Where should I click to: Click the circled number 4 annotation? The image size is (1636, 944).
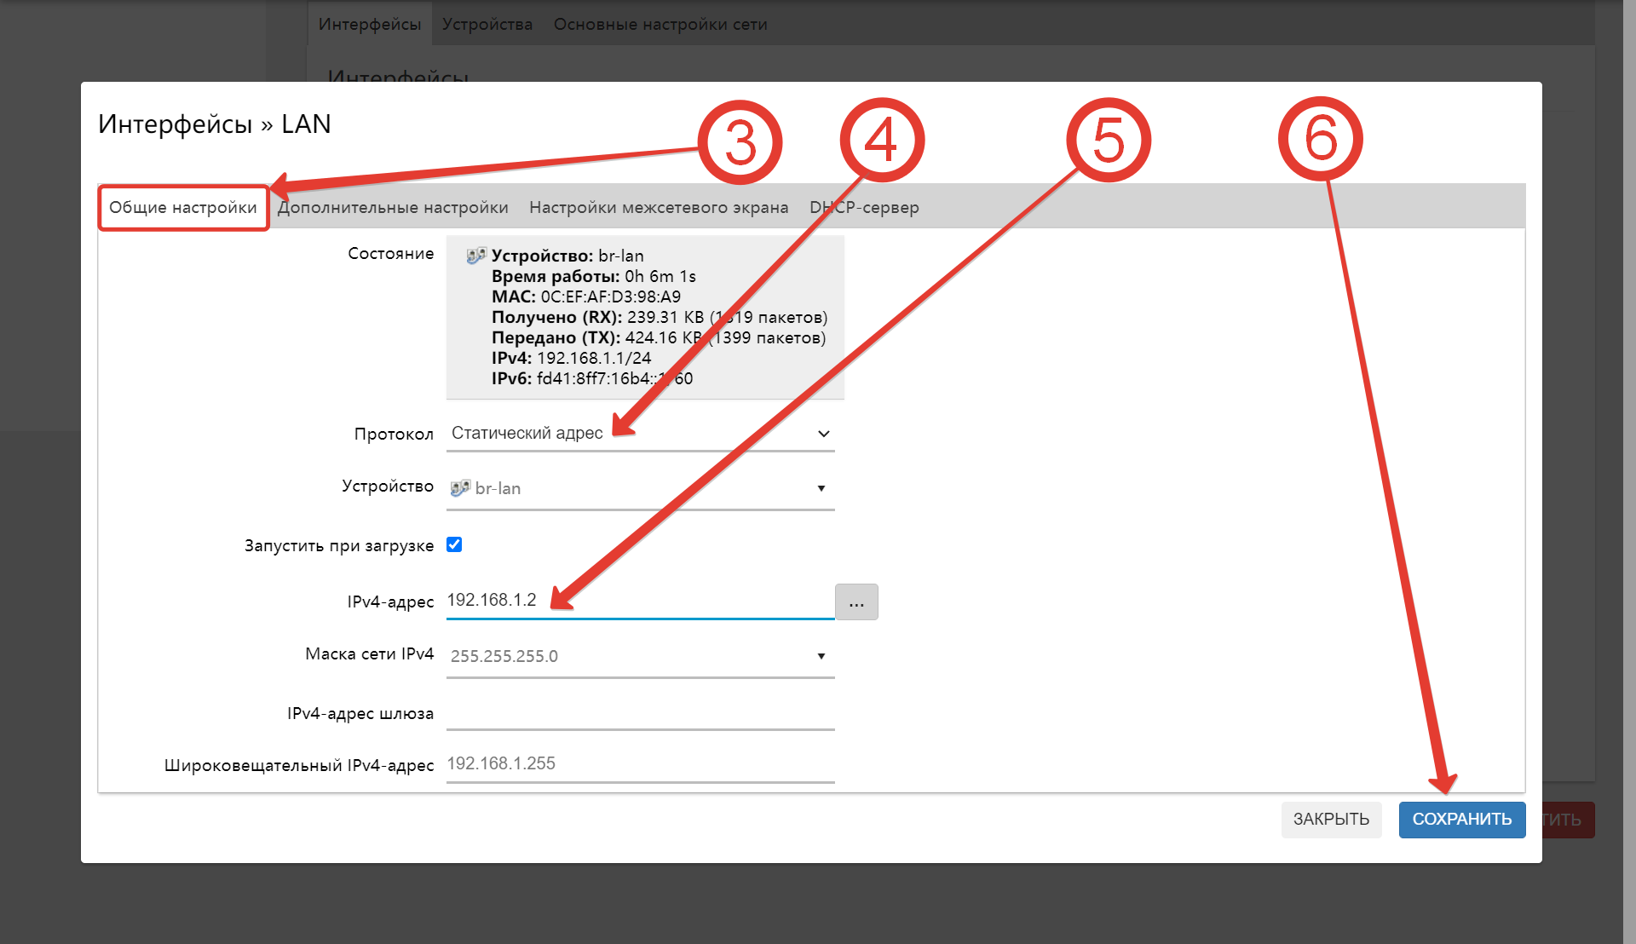882,140
